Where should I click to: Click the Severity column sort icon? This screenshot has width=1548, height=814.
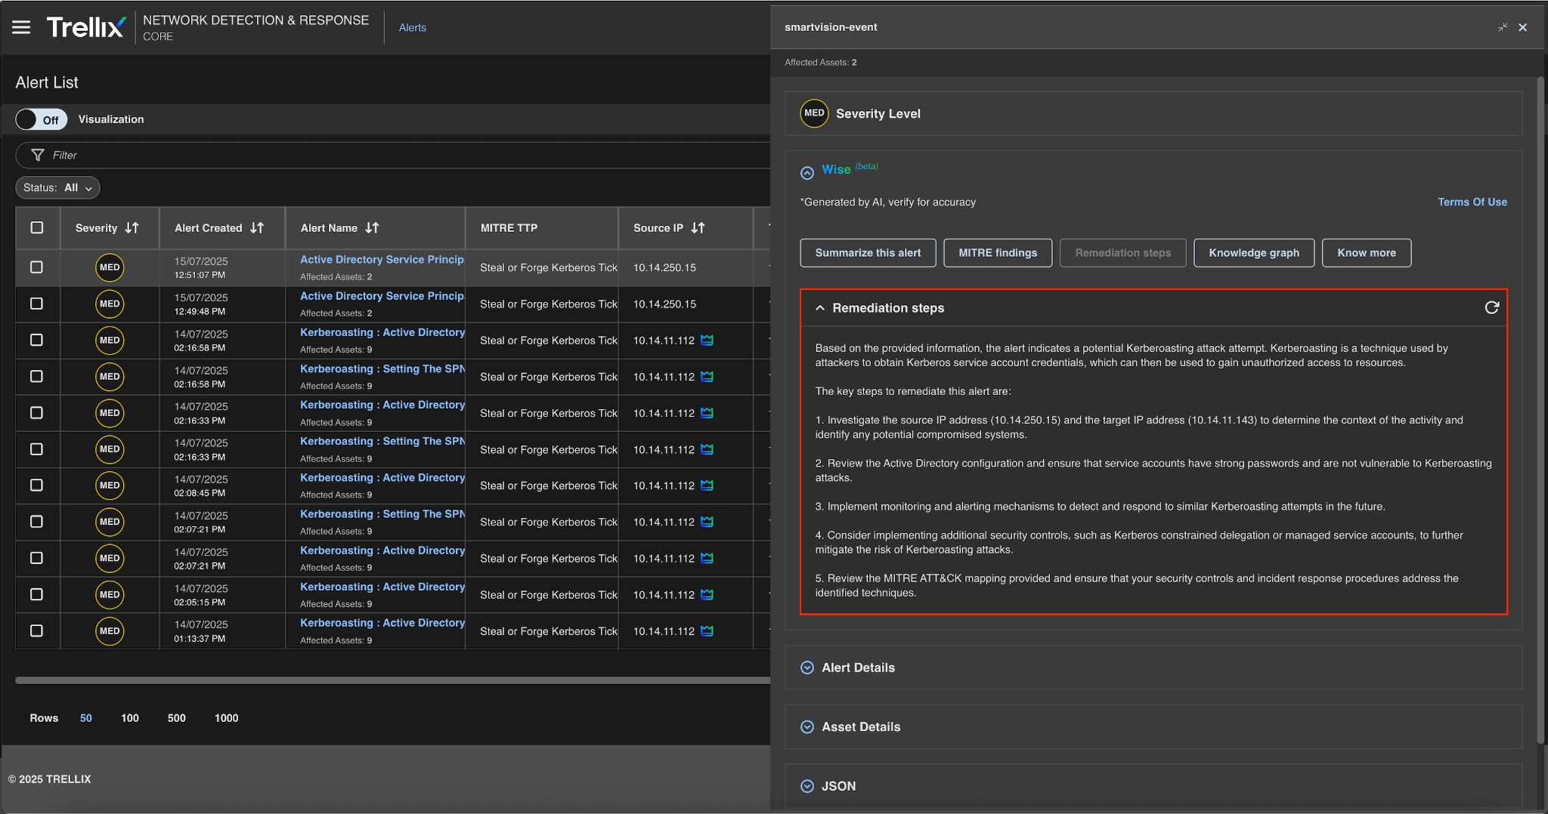click(x=132, y=228)
